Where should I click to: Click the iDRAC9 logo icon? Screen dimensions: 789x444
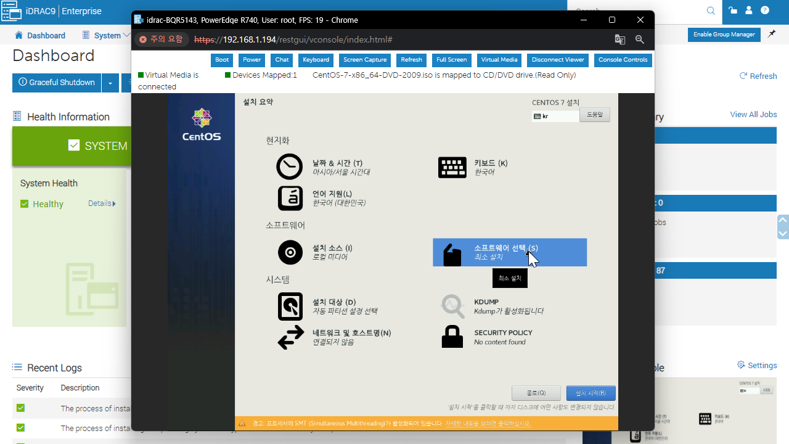click(x=11, y=11)
